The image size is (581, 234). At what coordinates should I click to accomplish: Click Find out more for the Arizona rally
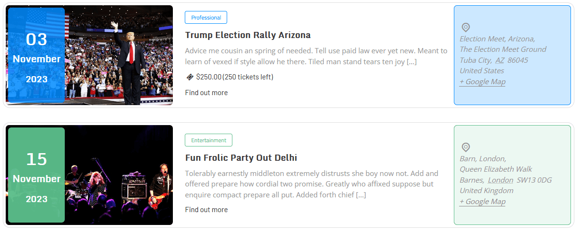click(206, 93)
